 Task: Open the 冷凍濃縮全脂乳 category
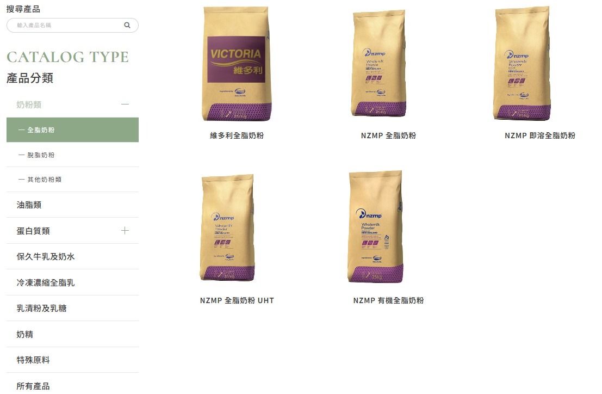(x=72, y=282)
